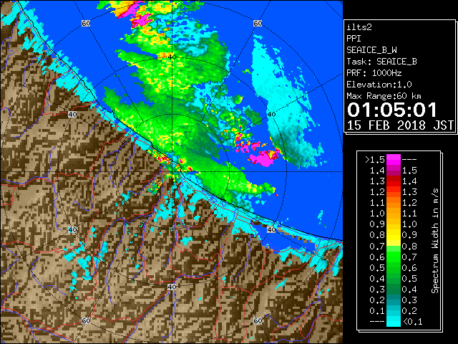
Task: Pick the magenta swatch beside '>1.5'
Action: (394, 160)
